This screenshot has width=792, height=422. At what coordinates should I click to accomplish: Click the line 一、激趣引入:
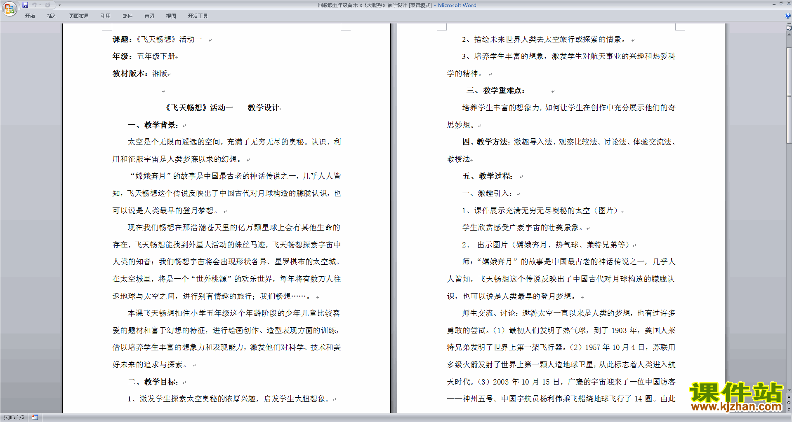tap(487, 194)
